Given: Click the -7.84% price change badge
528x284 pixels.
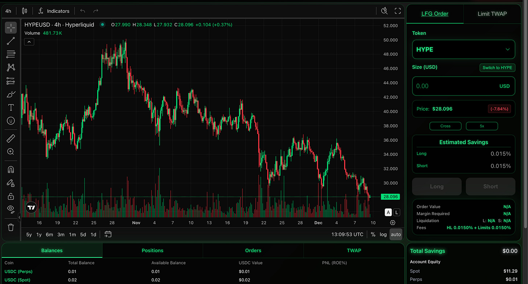Looking at the screenshot, I should tap(499, 109).
